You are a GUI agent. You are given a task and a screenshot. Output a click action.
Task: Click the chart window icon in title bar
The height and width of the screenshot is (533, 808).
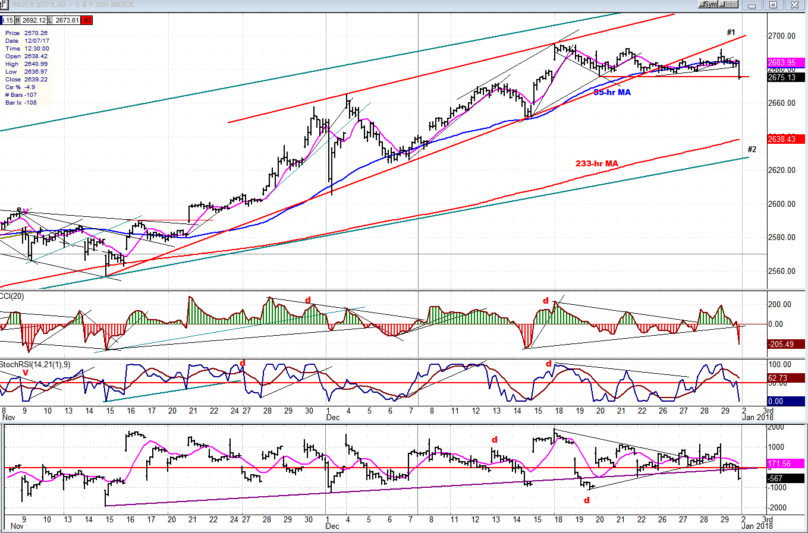[5, 5]
